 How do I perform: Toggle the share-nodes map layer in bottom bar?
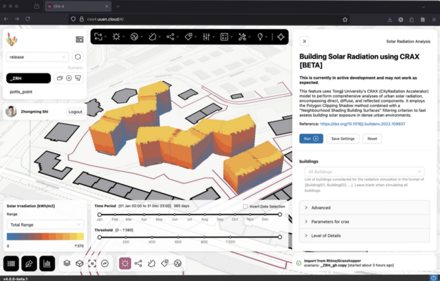138,263
